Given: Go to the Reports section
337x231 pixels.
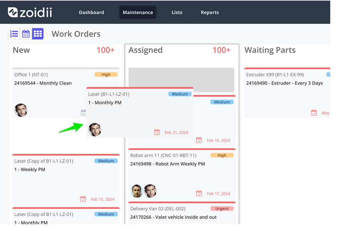Looking at the screenshot, I should coord(210,12).
